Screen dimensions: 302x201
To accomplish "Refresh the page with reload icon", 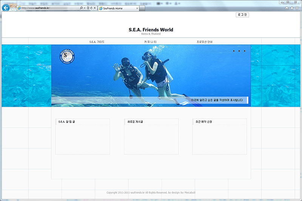I will coord(91,8).
